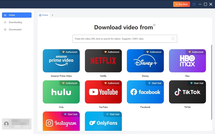Screen dimensions: 215x134
Task: Click the Facebook caption below the tile
Action: [145, 107]
